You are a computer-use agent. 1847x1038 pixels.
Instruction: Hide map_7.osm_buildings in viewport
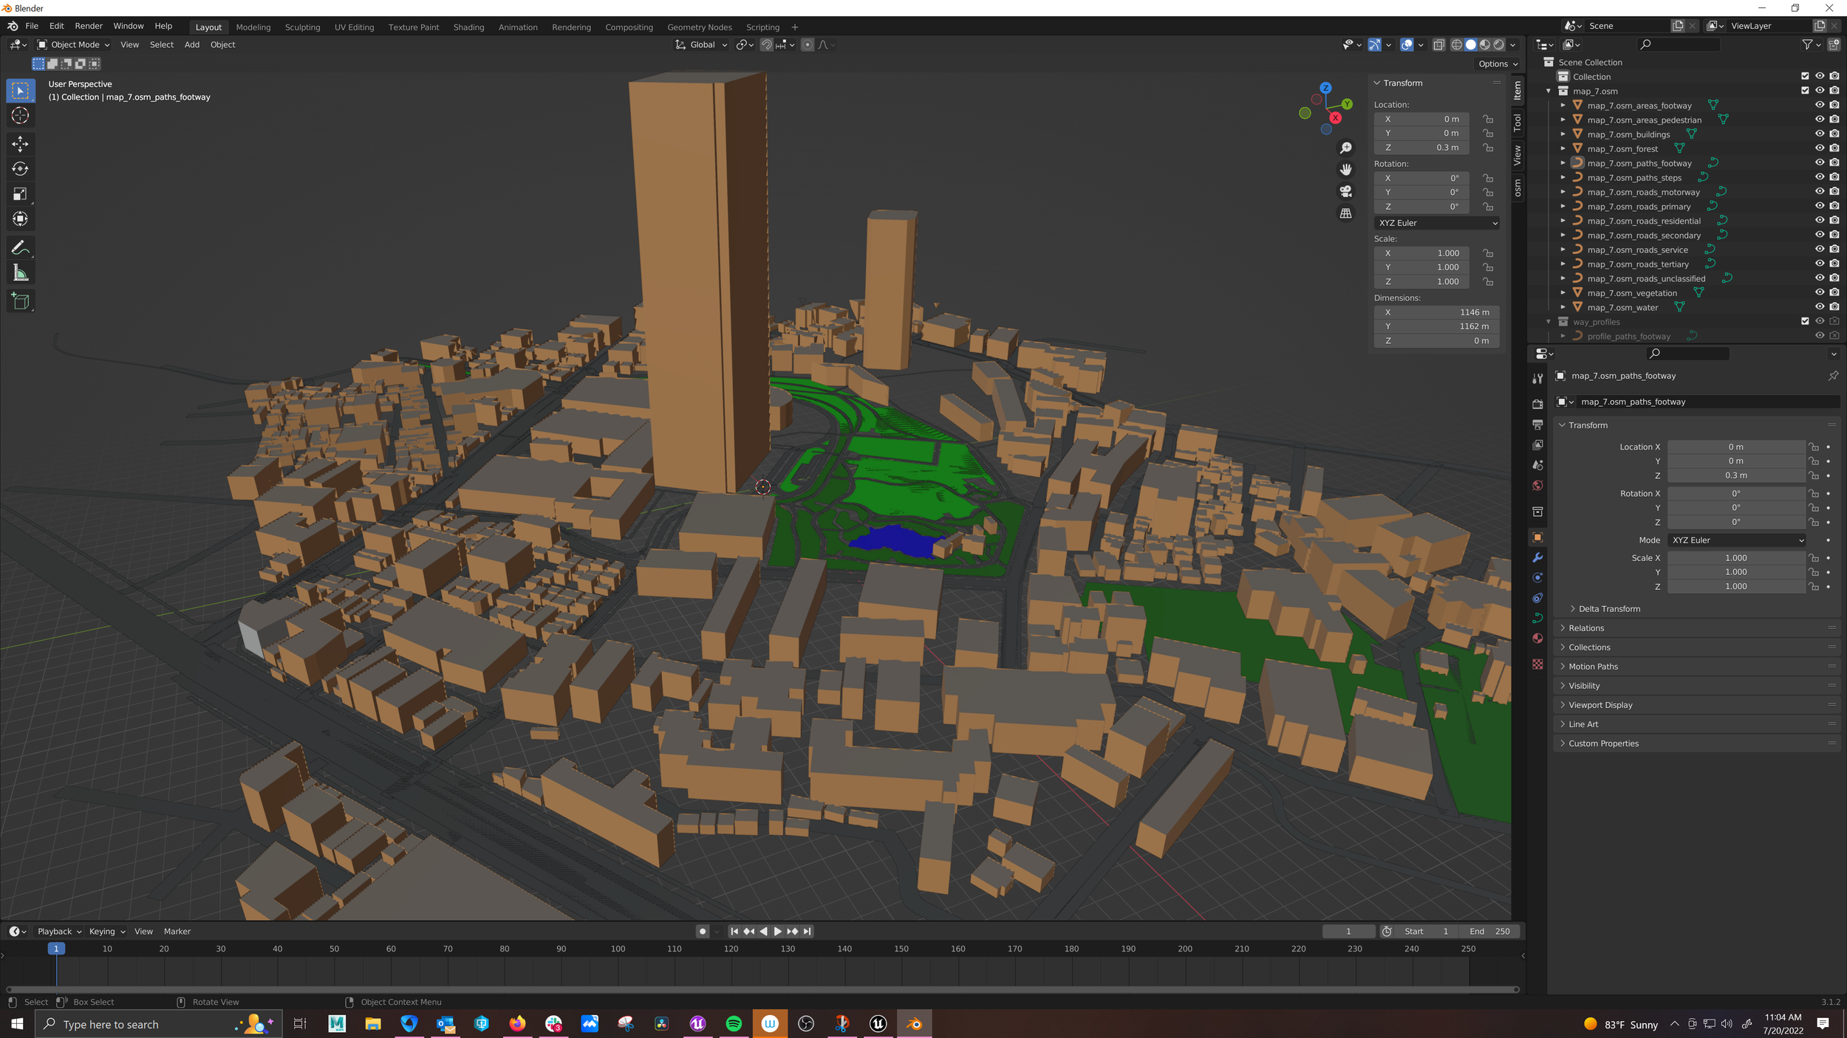point(1820,134)
